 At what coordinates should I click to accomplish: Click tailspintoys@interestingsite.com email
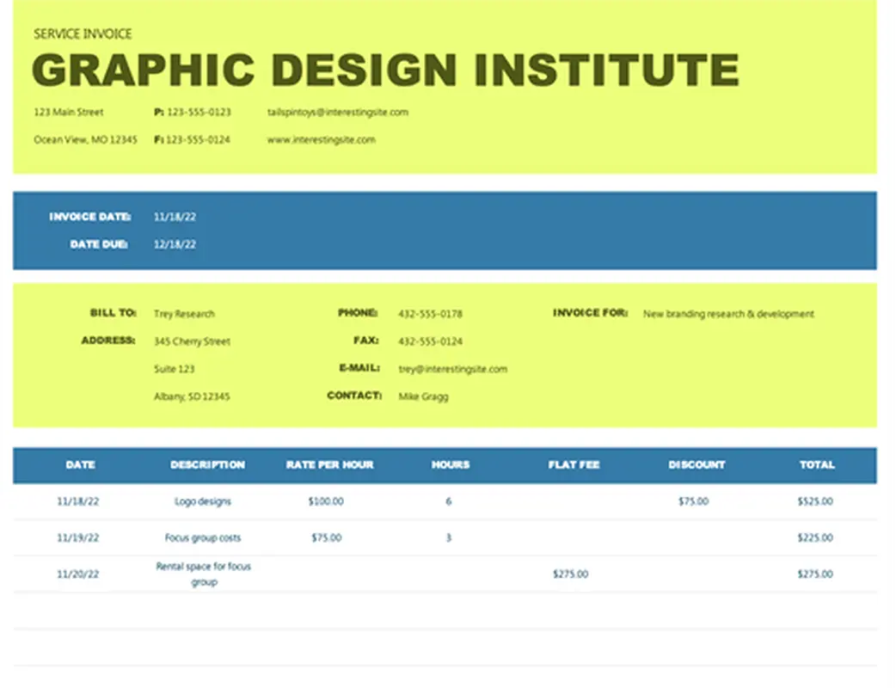338,112
